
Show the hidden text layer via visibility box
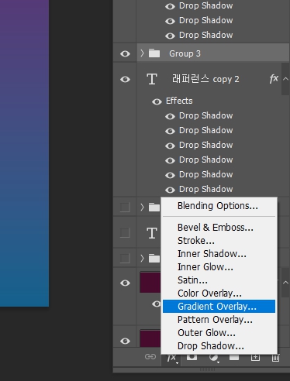click(125, 233)
